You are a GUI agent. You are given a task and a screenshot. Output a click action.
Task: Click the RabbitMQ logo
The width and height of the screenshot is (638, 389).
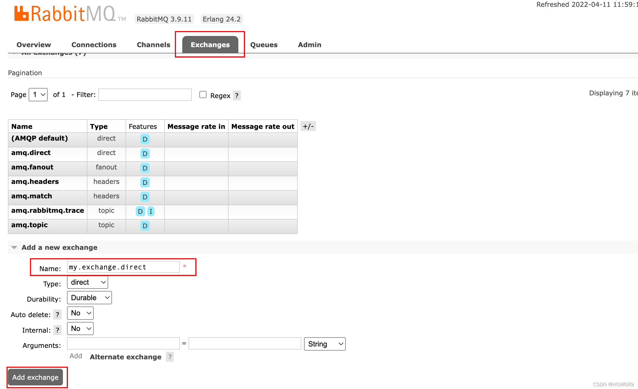coord(65,14)
